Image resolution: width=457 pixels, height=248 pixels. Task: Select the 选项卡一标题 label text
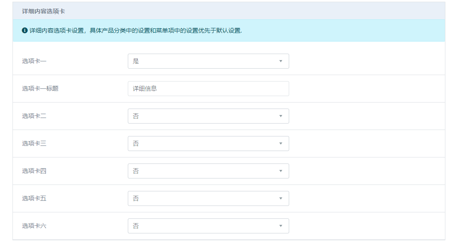(x=40, y=89)
